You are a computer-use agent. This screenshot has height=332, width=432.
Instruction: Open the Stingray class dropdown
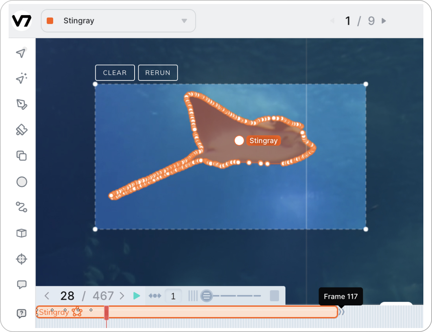coord(184,21)
